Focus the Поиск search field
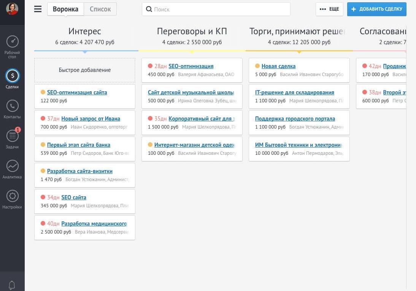416x291 pixels. (x=216, y=9)
